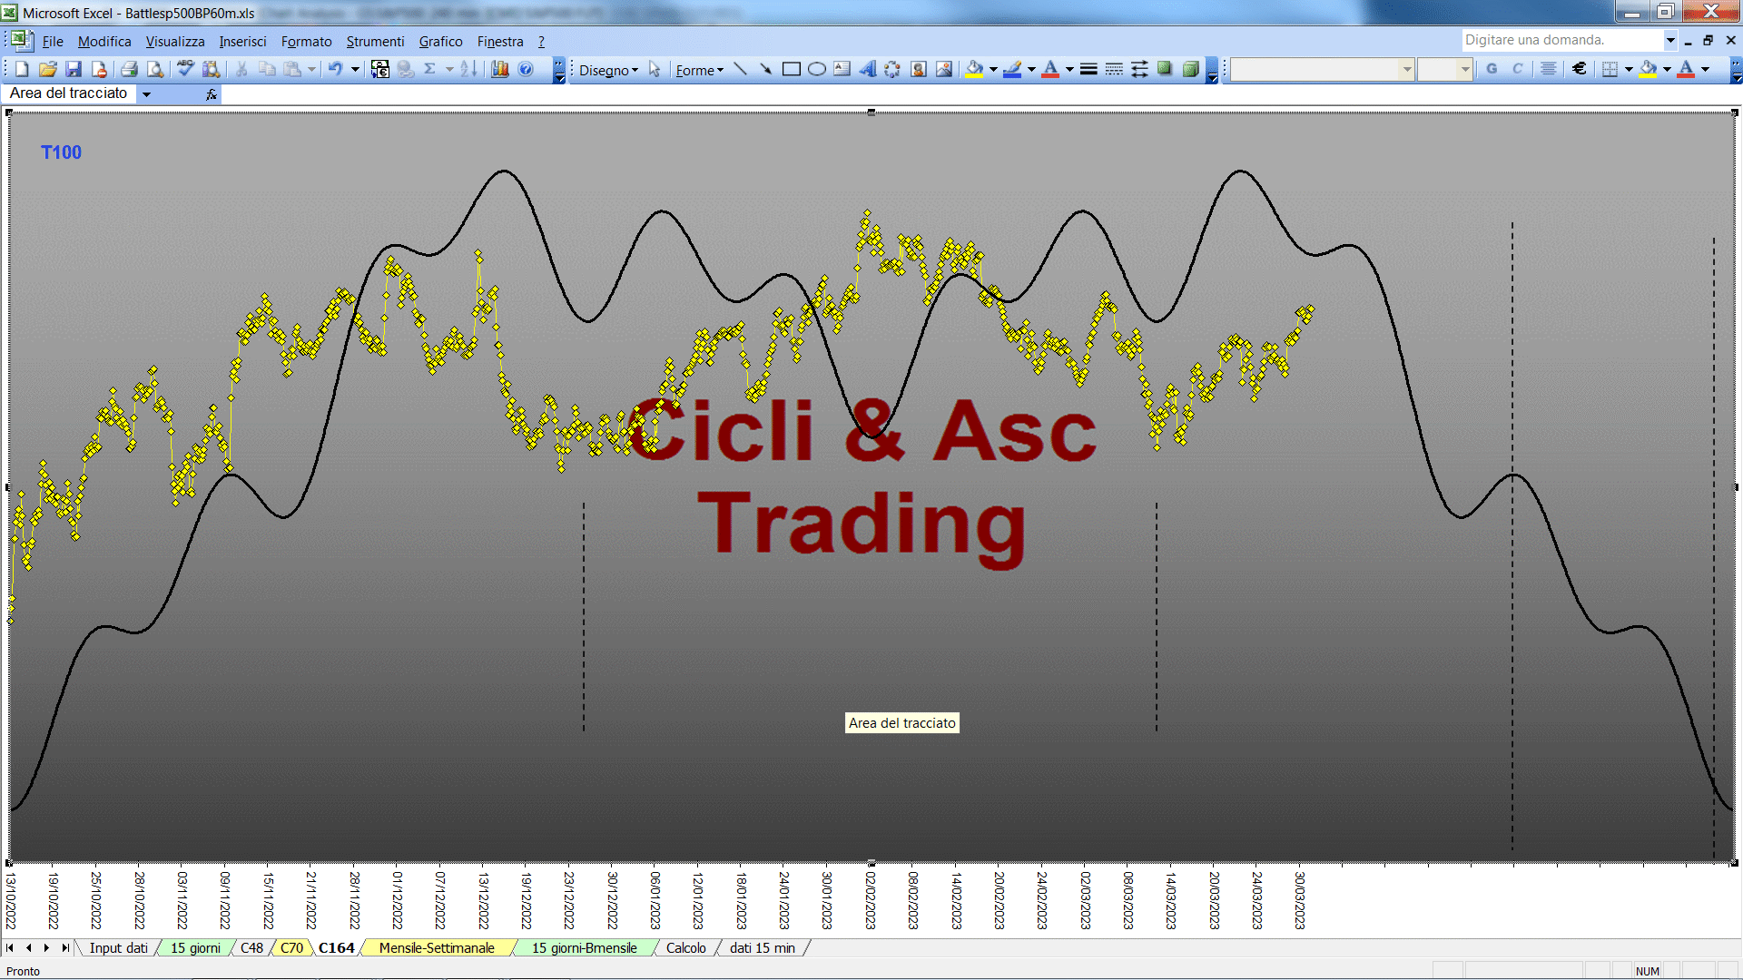The height and width of the screenshot is (980, 1743).
Task: Insert WordArt from Drawing toolbar
Action: pyautogui.click(x=867, y=69)
